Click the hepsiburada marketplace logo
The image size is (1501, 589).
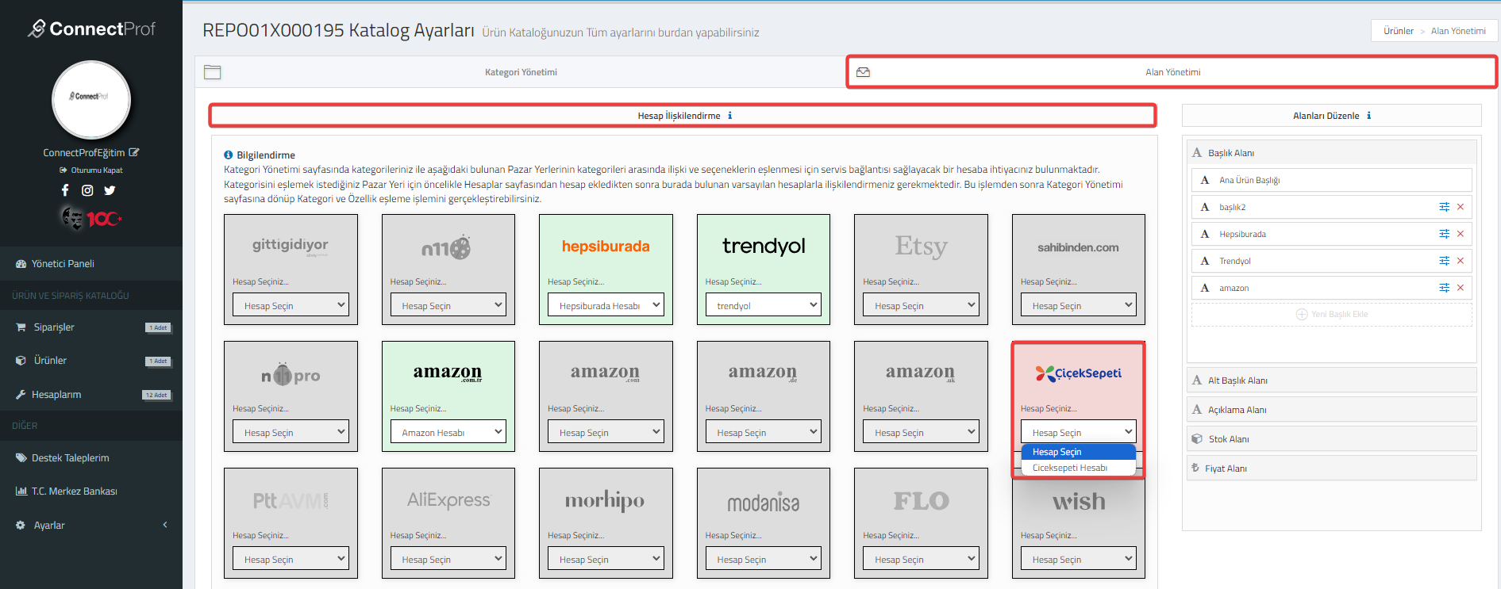[x=606, y=247]
